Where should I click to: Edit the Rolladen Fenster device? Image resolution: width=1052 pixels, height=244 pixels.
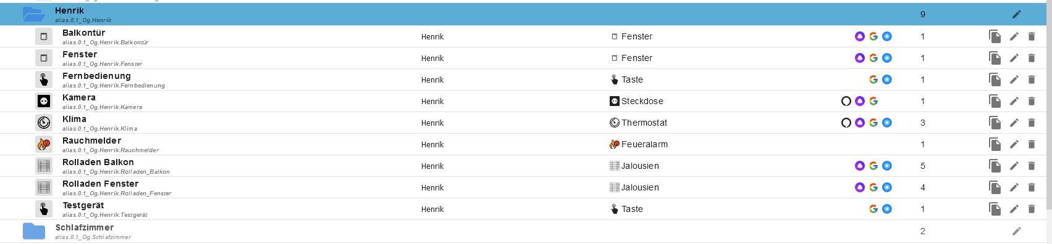tap(1014, 188)
